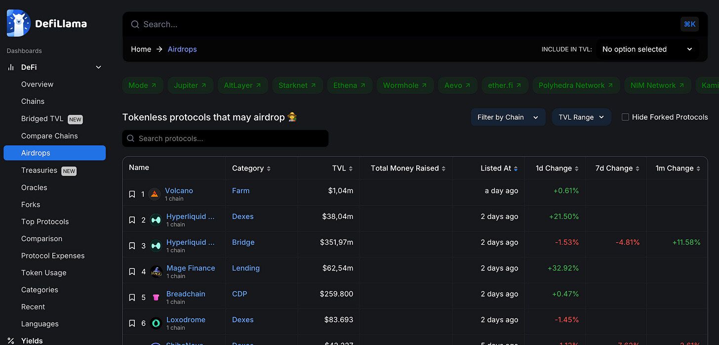Open Overview in sidebar

(x=37, y=85)
